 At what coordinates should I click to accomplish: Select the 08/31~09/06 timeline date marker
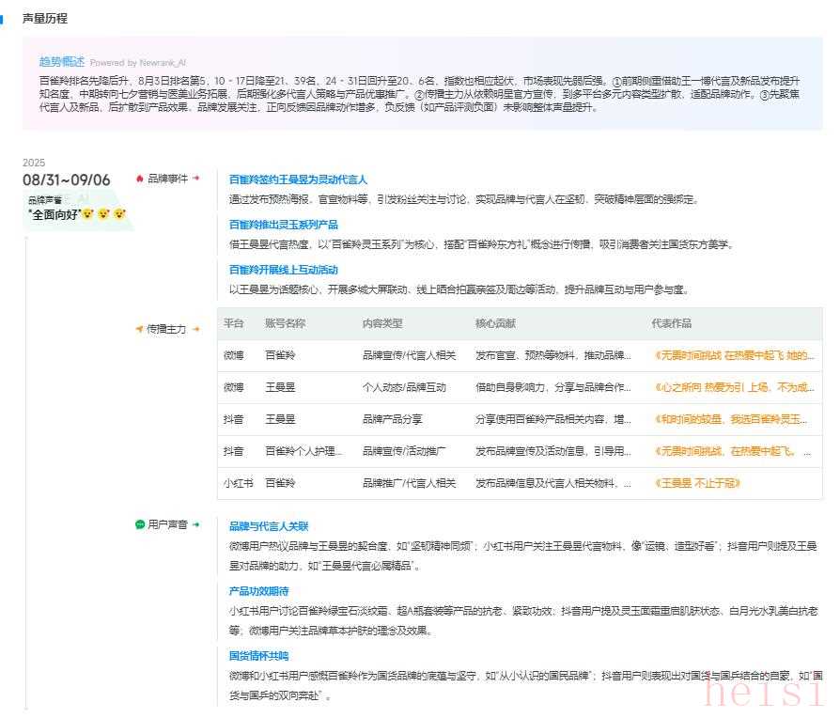click(x=67, y=180)
